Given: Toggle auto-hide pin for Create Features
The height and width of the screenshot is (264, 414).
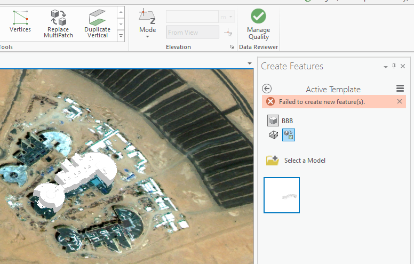Looking at the screenshot, I should pyautogui.click(x=394, y=66).
